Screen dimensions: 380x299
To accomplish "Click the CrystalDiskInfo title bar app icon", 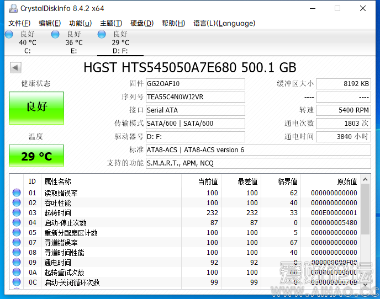I will [x=13, y=8].
